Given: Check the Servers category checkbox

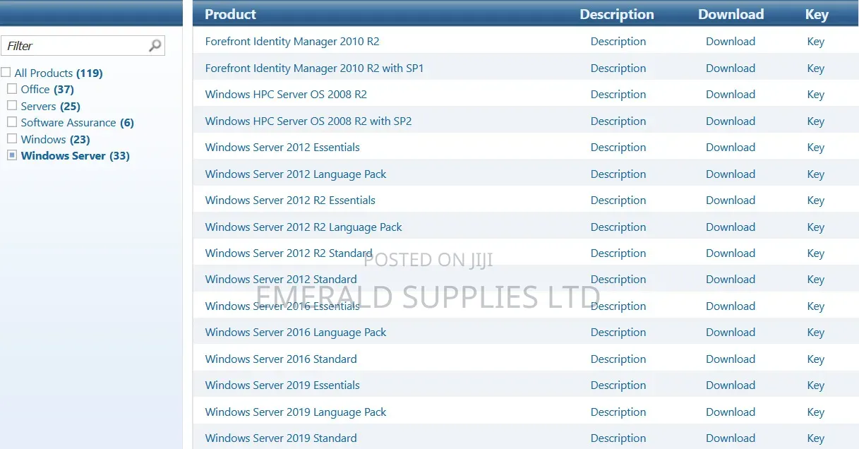Looking at the screenshot, I should 12,105.
